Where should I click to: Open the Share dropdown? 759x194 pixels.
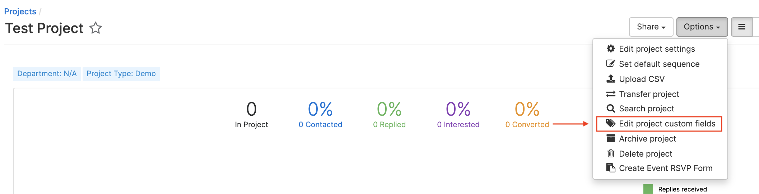point(651,27)
